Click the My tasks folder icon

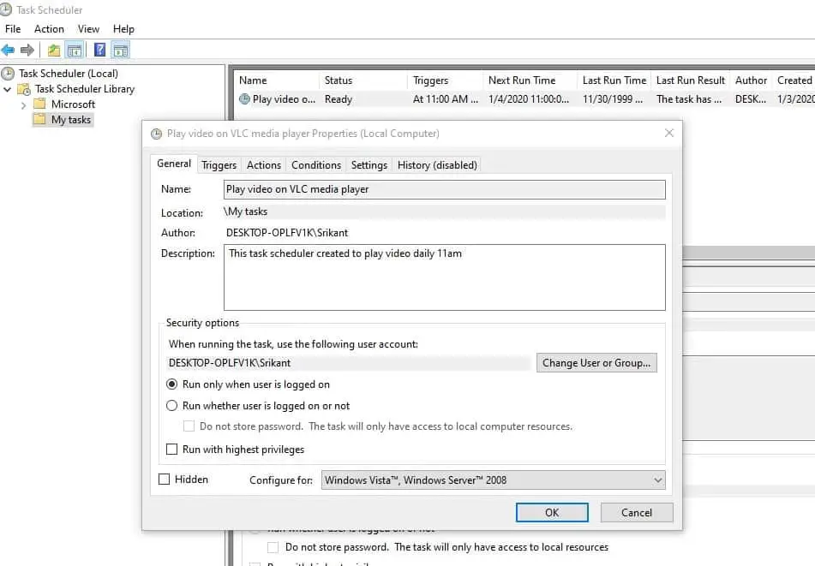point(39,119)
